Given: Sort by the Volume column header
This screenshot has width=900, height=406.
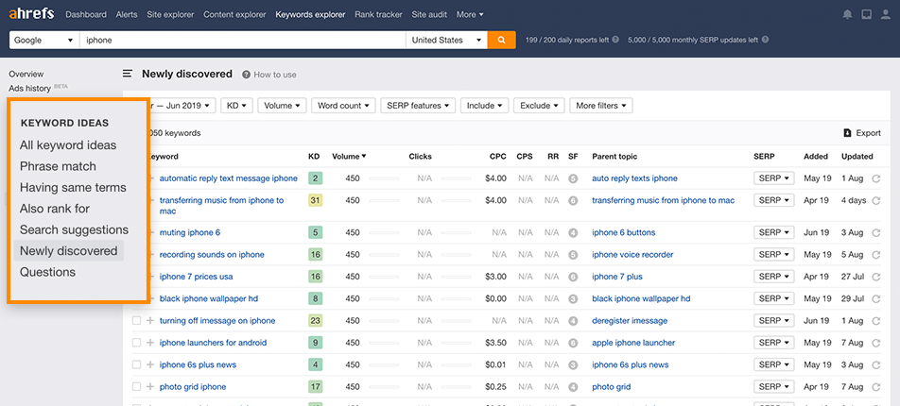Looking at the screenshot, I should point(349,157).
